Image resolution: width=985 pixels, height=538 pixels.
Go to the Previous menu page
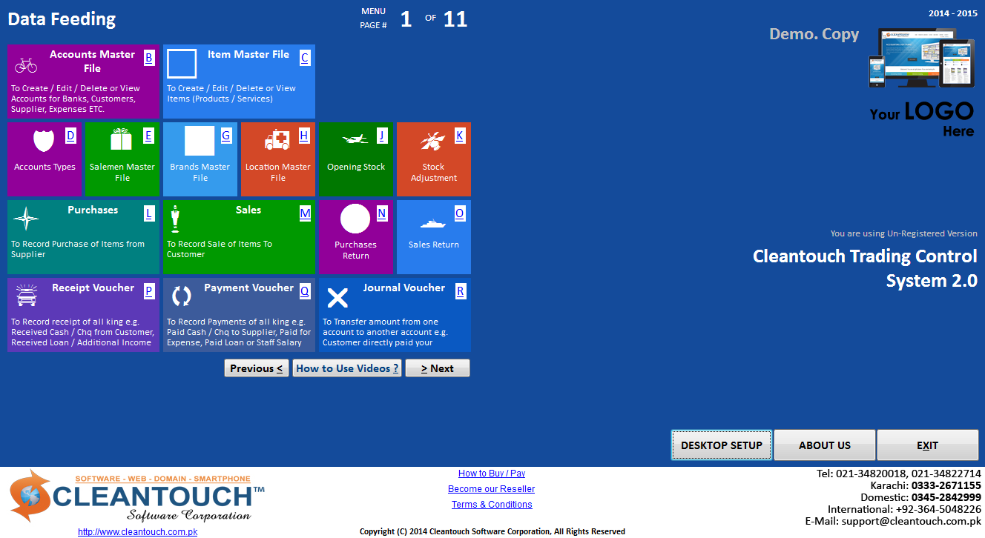(x=257, y=368)
